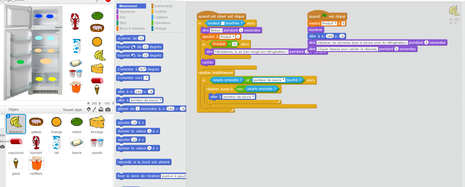Viewport: 465px width, 187px height.
Task: Upload sprite from file icon
Action: coord(101,109)
